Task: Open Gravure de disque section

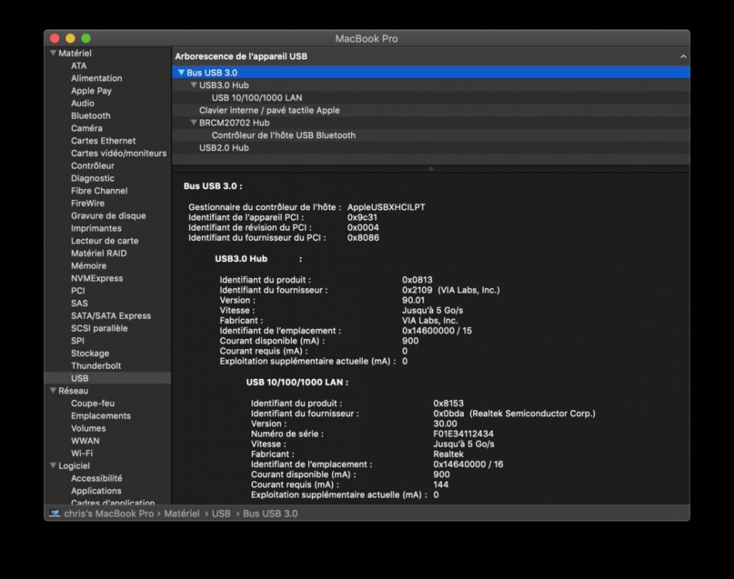Action: pyautogui.click(x=108, y=216)
